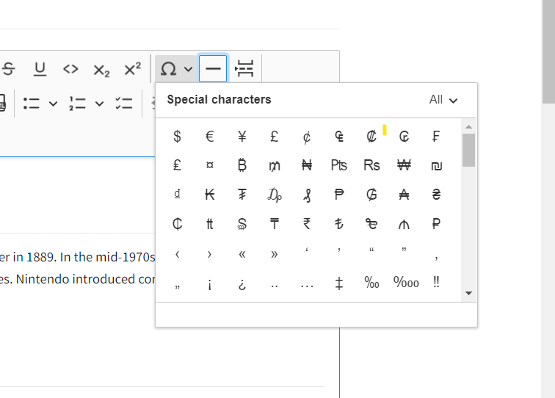Apply inline code formatting
Viewport: 555px width, 398px height.
coord(70,69)
